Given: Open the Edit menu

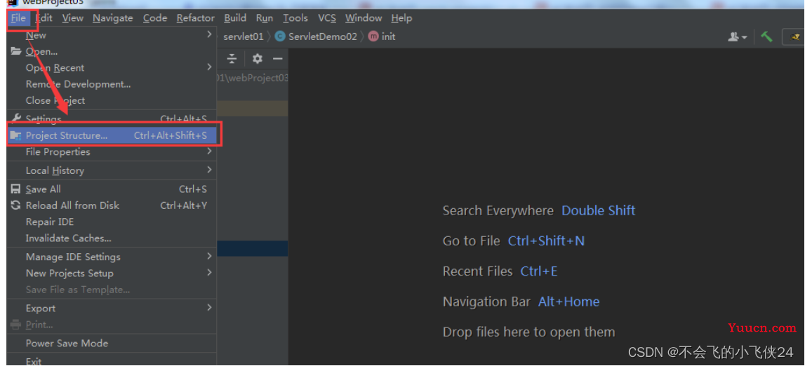Looking at the screenshot, I should click(x=44, y=18).
